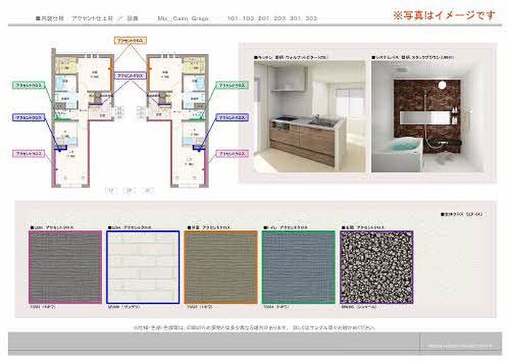The image size is (510, 361).
Task: Click the red image disclaimer text
Action: (x=445, y=14)
